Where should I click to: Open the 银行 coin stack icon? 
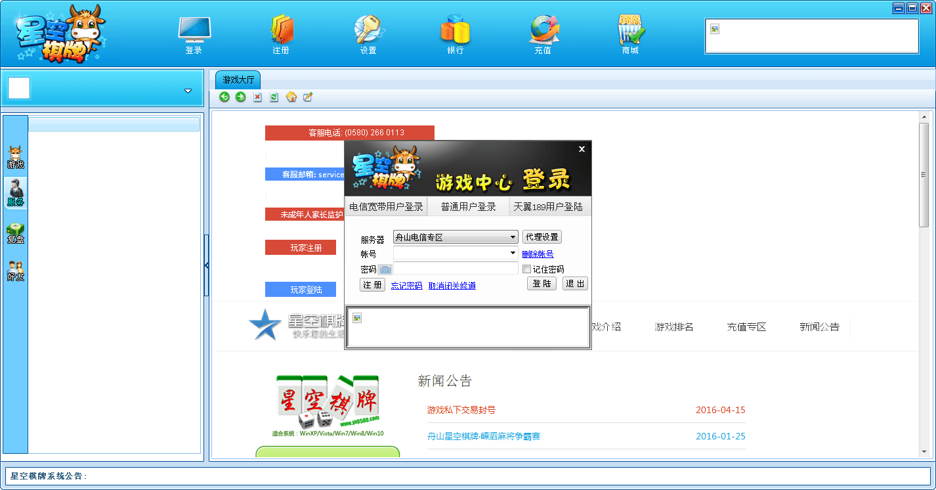456,35
